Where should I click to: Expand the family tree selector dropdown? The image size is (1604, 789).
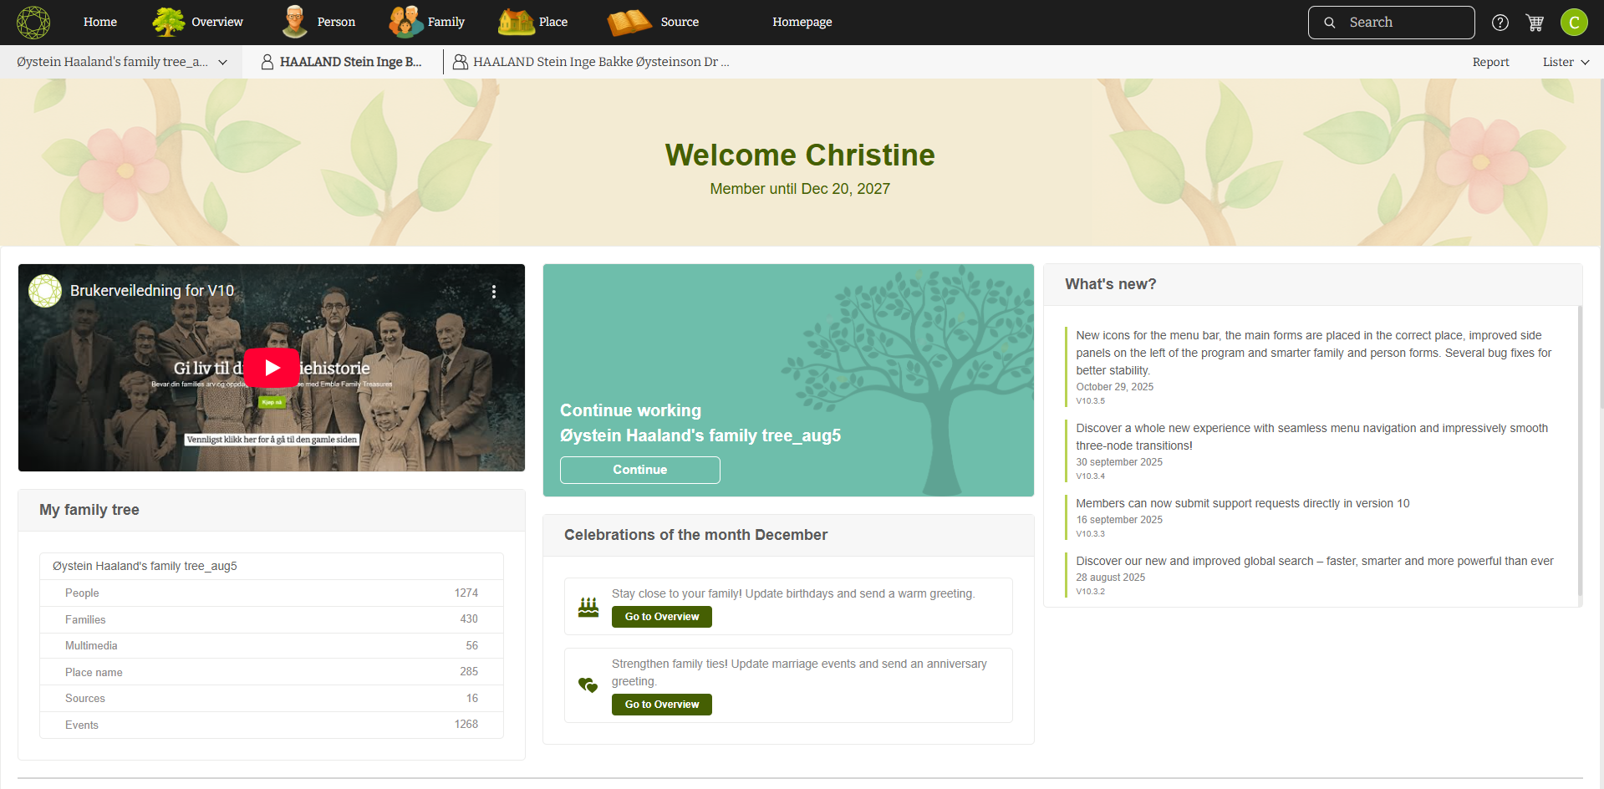[222, 62]
